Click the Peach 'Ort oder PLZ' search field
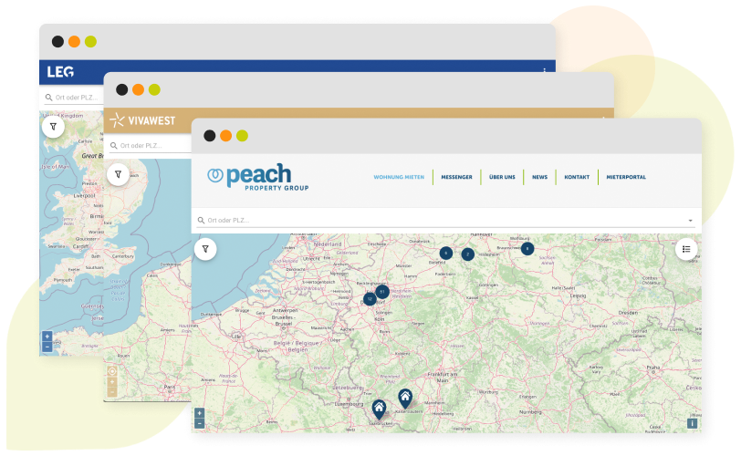This screenshot has height=456, width=741. pyautogui.click(x=438, y=221)
